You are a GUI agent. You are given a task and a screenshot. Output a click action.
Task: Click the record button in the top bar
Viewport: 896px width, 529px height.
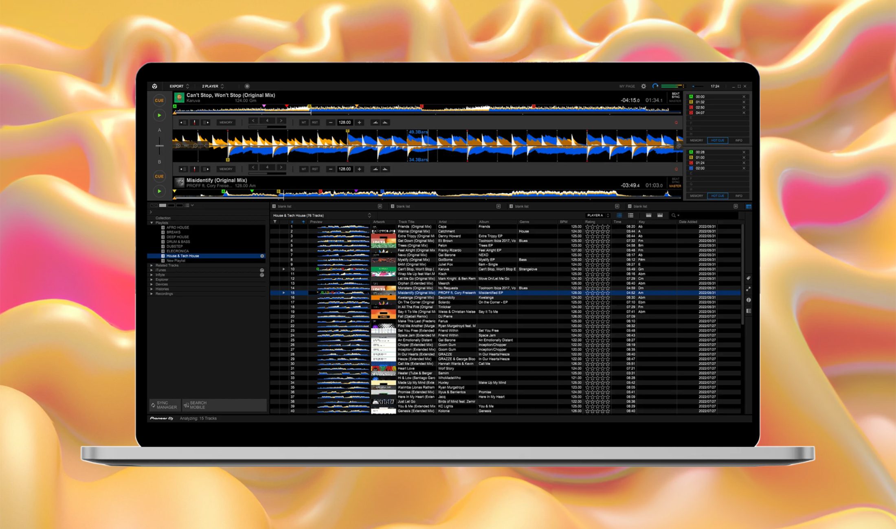[247, 86]
